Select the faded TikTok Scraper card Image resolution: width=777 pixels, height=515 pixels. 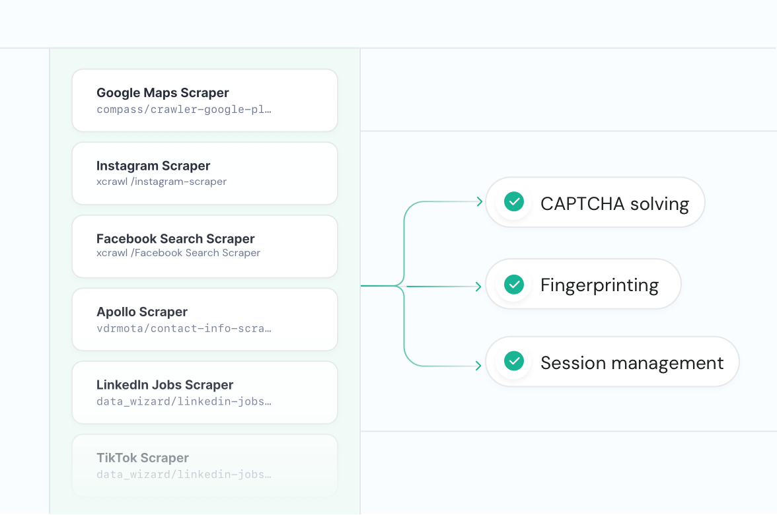click(x=205, y=465)
